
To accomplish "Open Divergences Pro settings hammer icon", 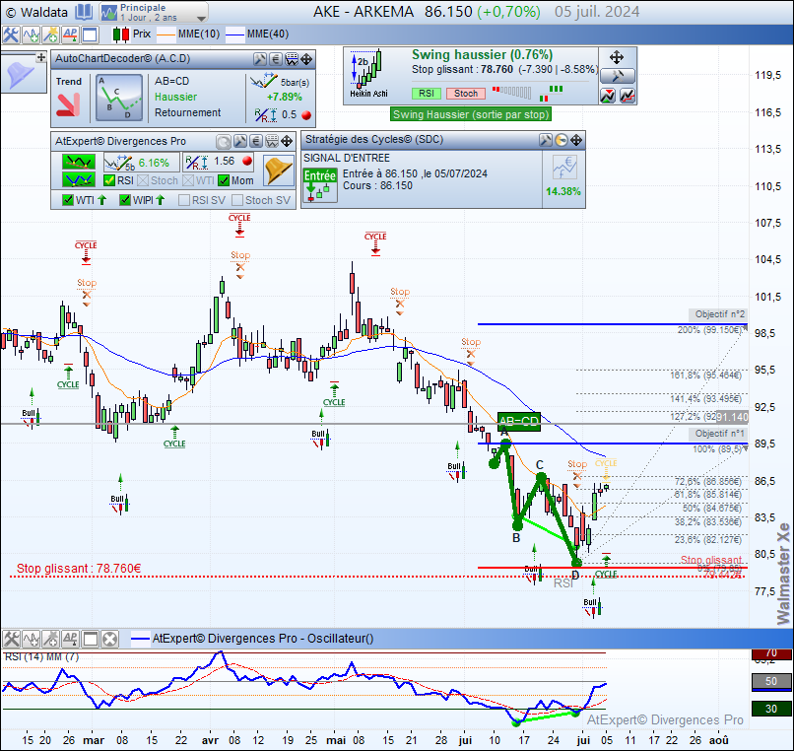I will pyautogui.click(x=240, y=141).
